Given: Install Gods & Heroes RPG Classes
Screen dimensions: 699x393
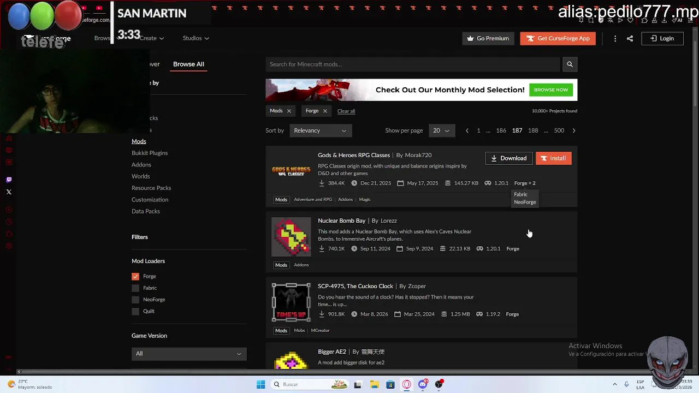Looking at the screenshot, I should click(x=553, y=158).
